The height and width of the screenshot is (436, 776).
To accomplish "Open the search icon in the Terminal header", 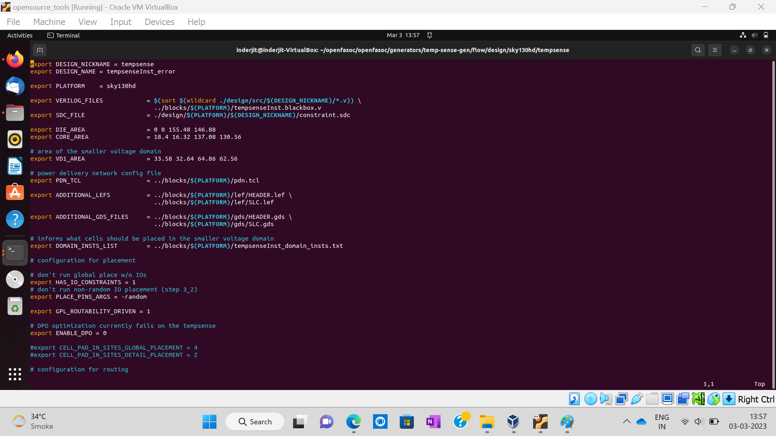I will point(698,50).
